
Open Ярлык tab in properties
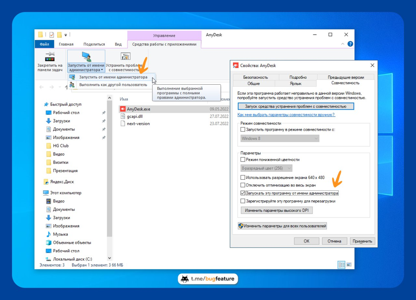click(x=296, y=84)
